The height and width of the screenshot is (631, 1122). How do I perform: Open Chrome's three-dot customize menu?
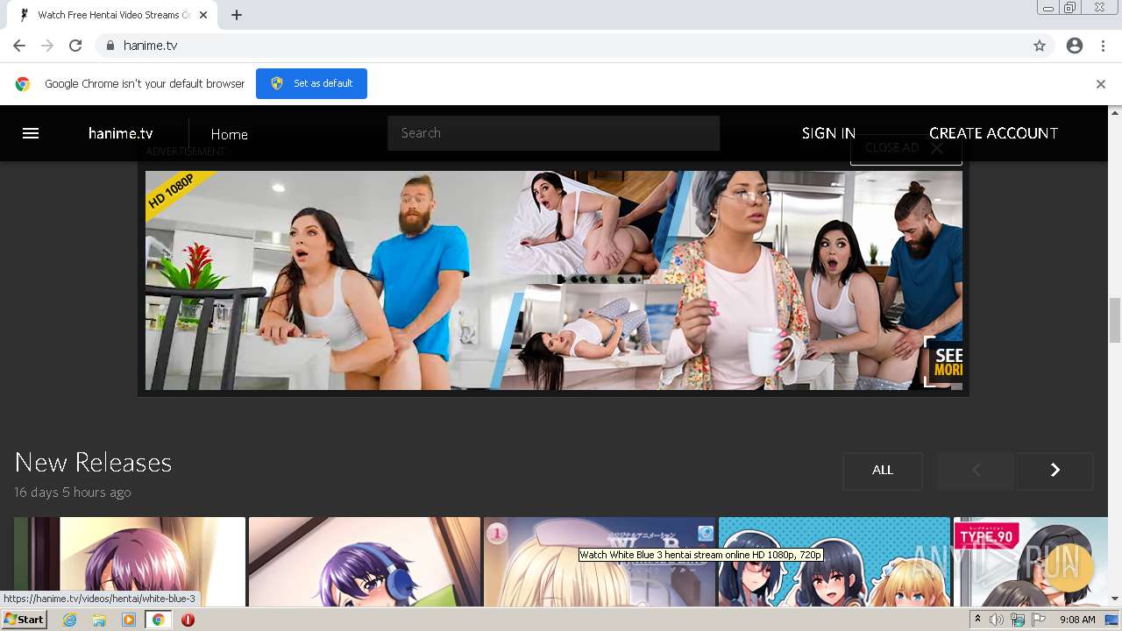(x=1103, y=46)
